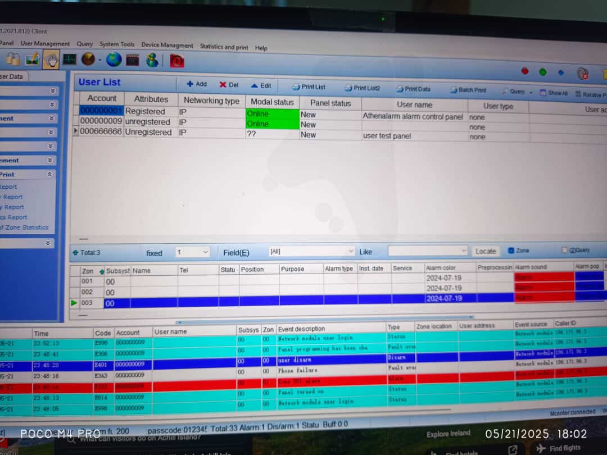The width and height of the screenshot is (607, 455).
Task: Click the Find flights airplane icon
Action: tap(541, 448)
